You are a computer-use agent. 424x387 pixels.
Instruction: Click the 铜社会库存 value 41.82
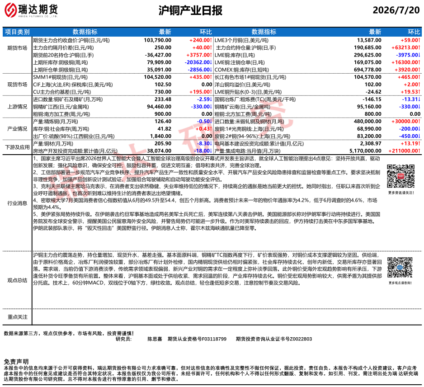point(165,129)
